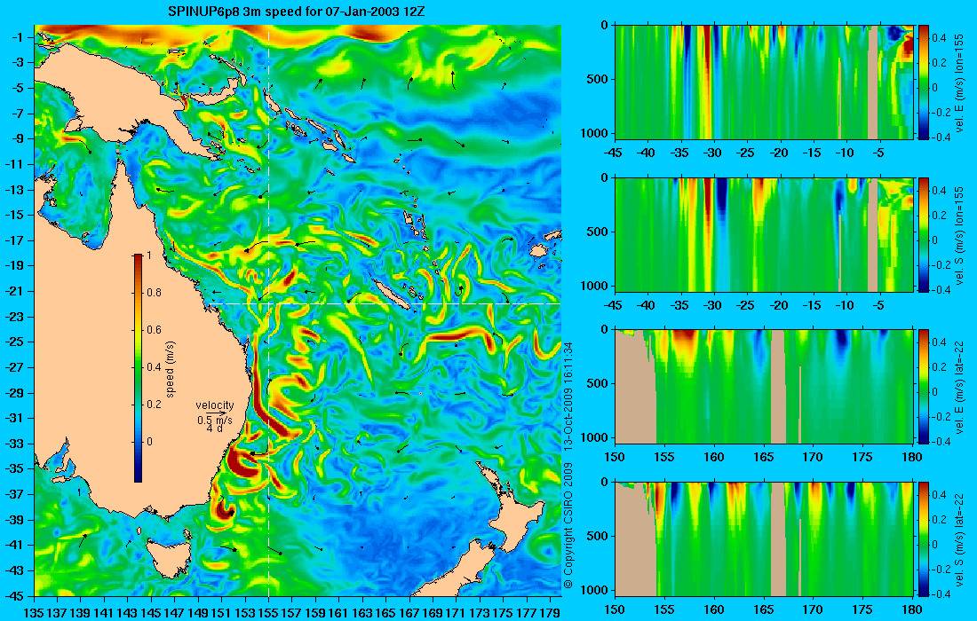Click the '13-Oct-2009 16:11:34' timestamp
This screenshot has height=621, width=977.
click(x=568, y=398)
